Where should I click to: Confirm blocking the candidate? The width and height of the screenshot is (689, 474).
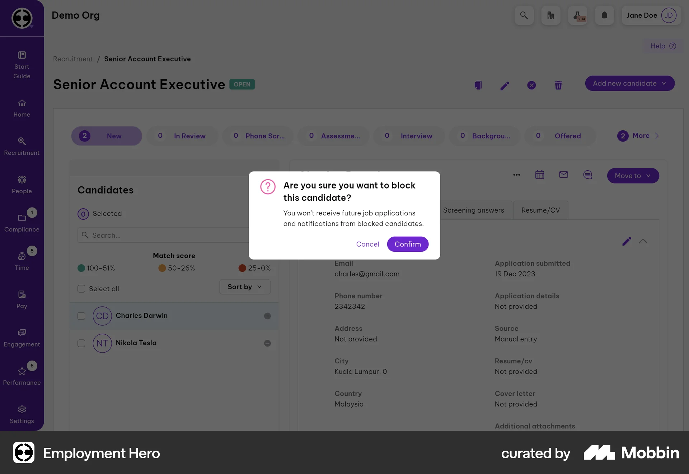tap(408, 244)
